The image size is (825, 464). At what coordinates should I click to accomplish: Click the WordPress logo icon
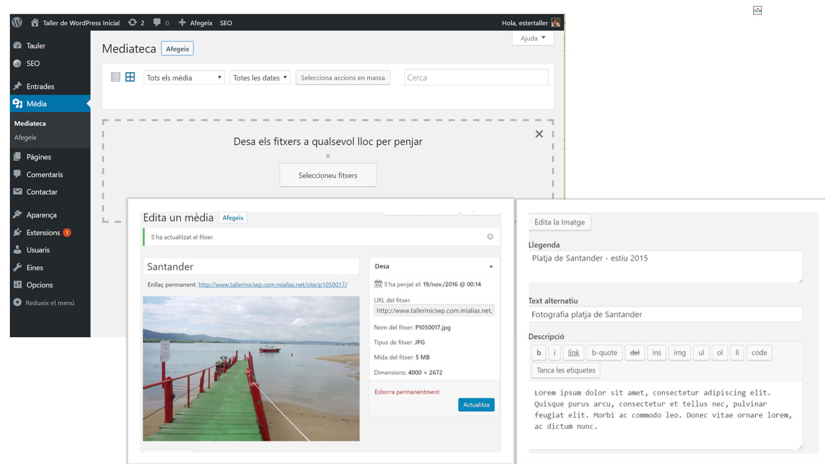pos(17,23)
